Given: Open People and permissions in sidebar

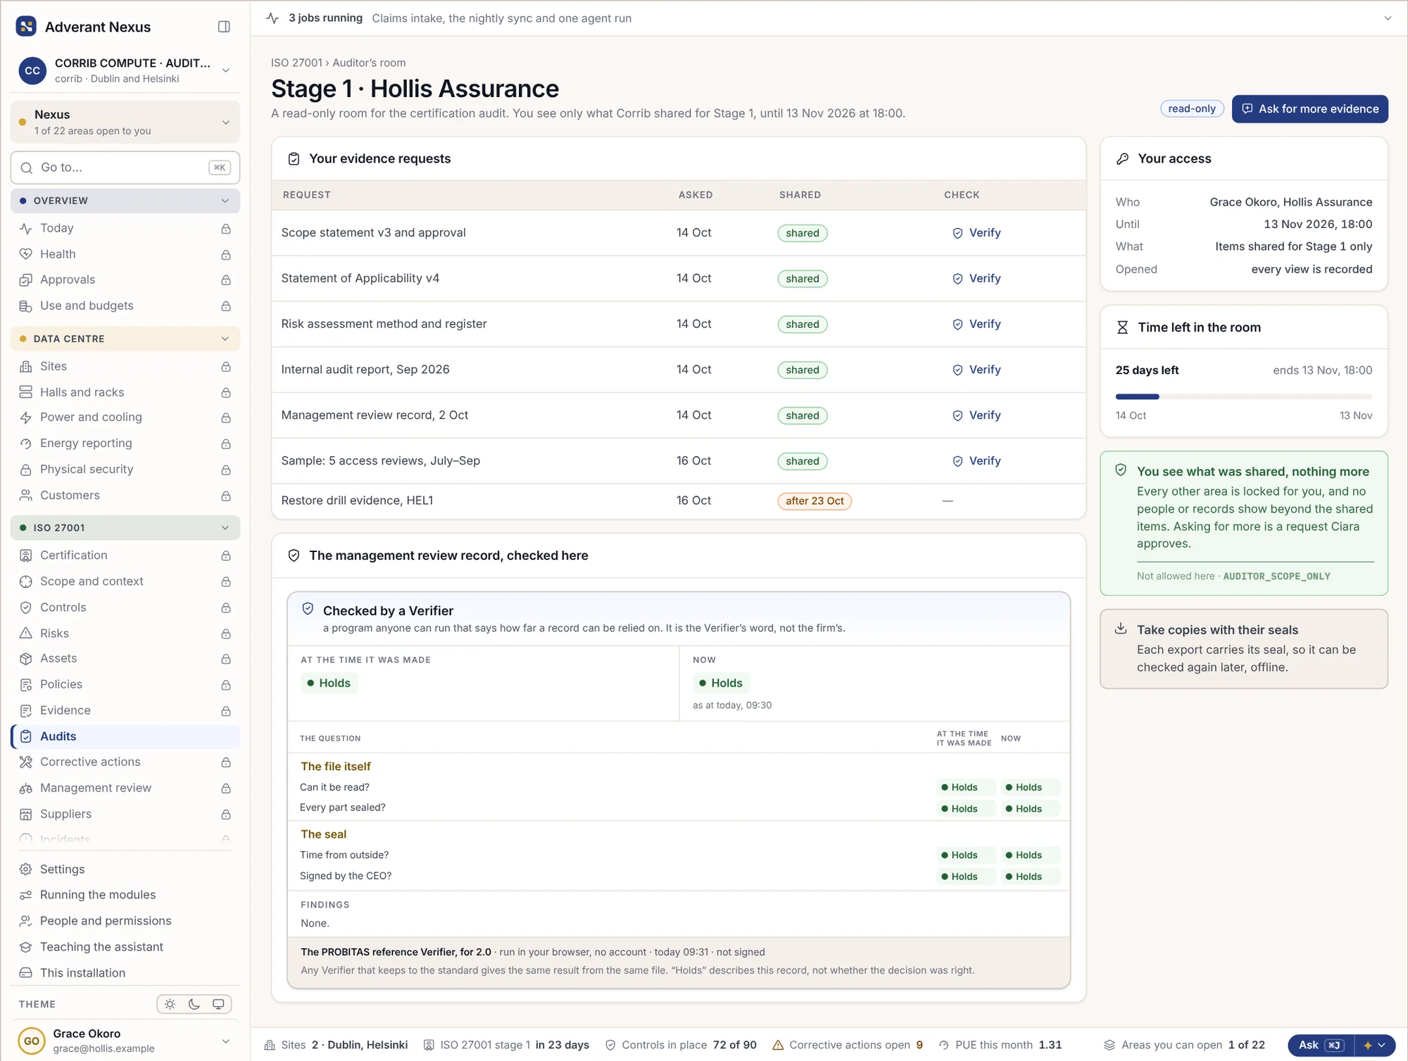Looking at the screenshot, I should pos(125,921).
